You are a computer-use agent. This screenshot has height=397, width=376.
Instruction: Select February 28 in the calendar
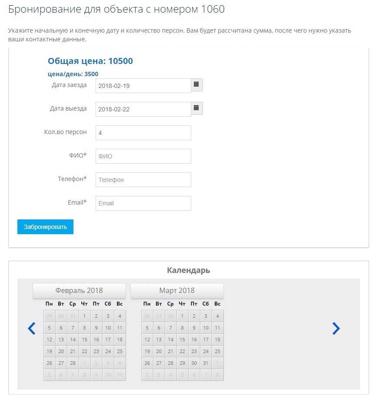pos(73,363)
